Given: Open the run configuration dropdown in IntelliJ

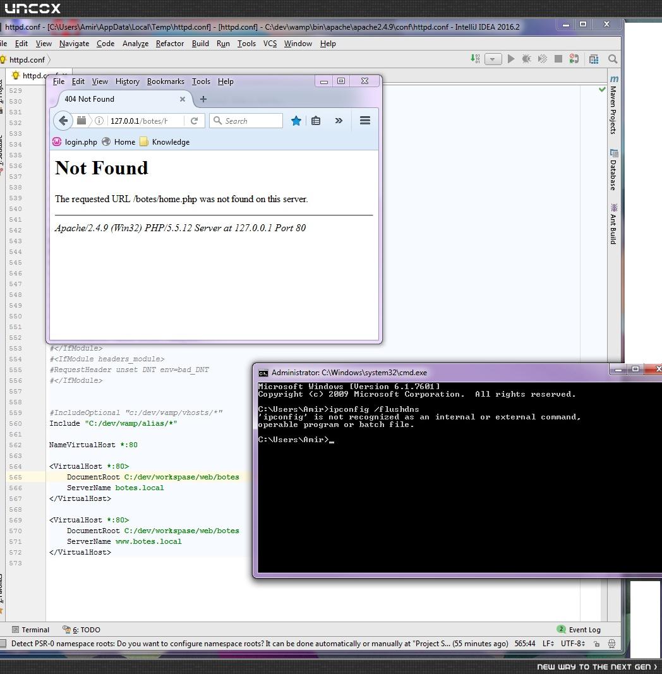Looking at the screenshot, I should click(x=493, y=59).
